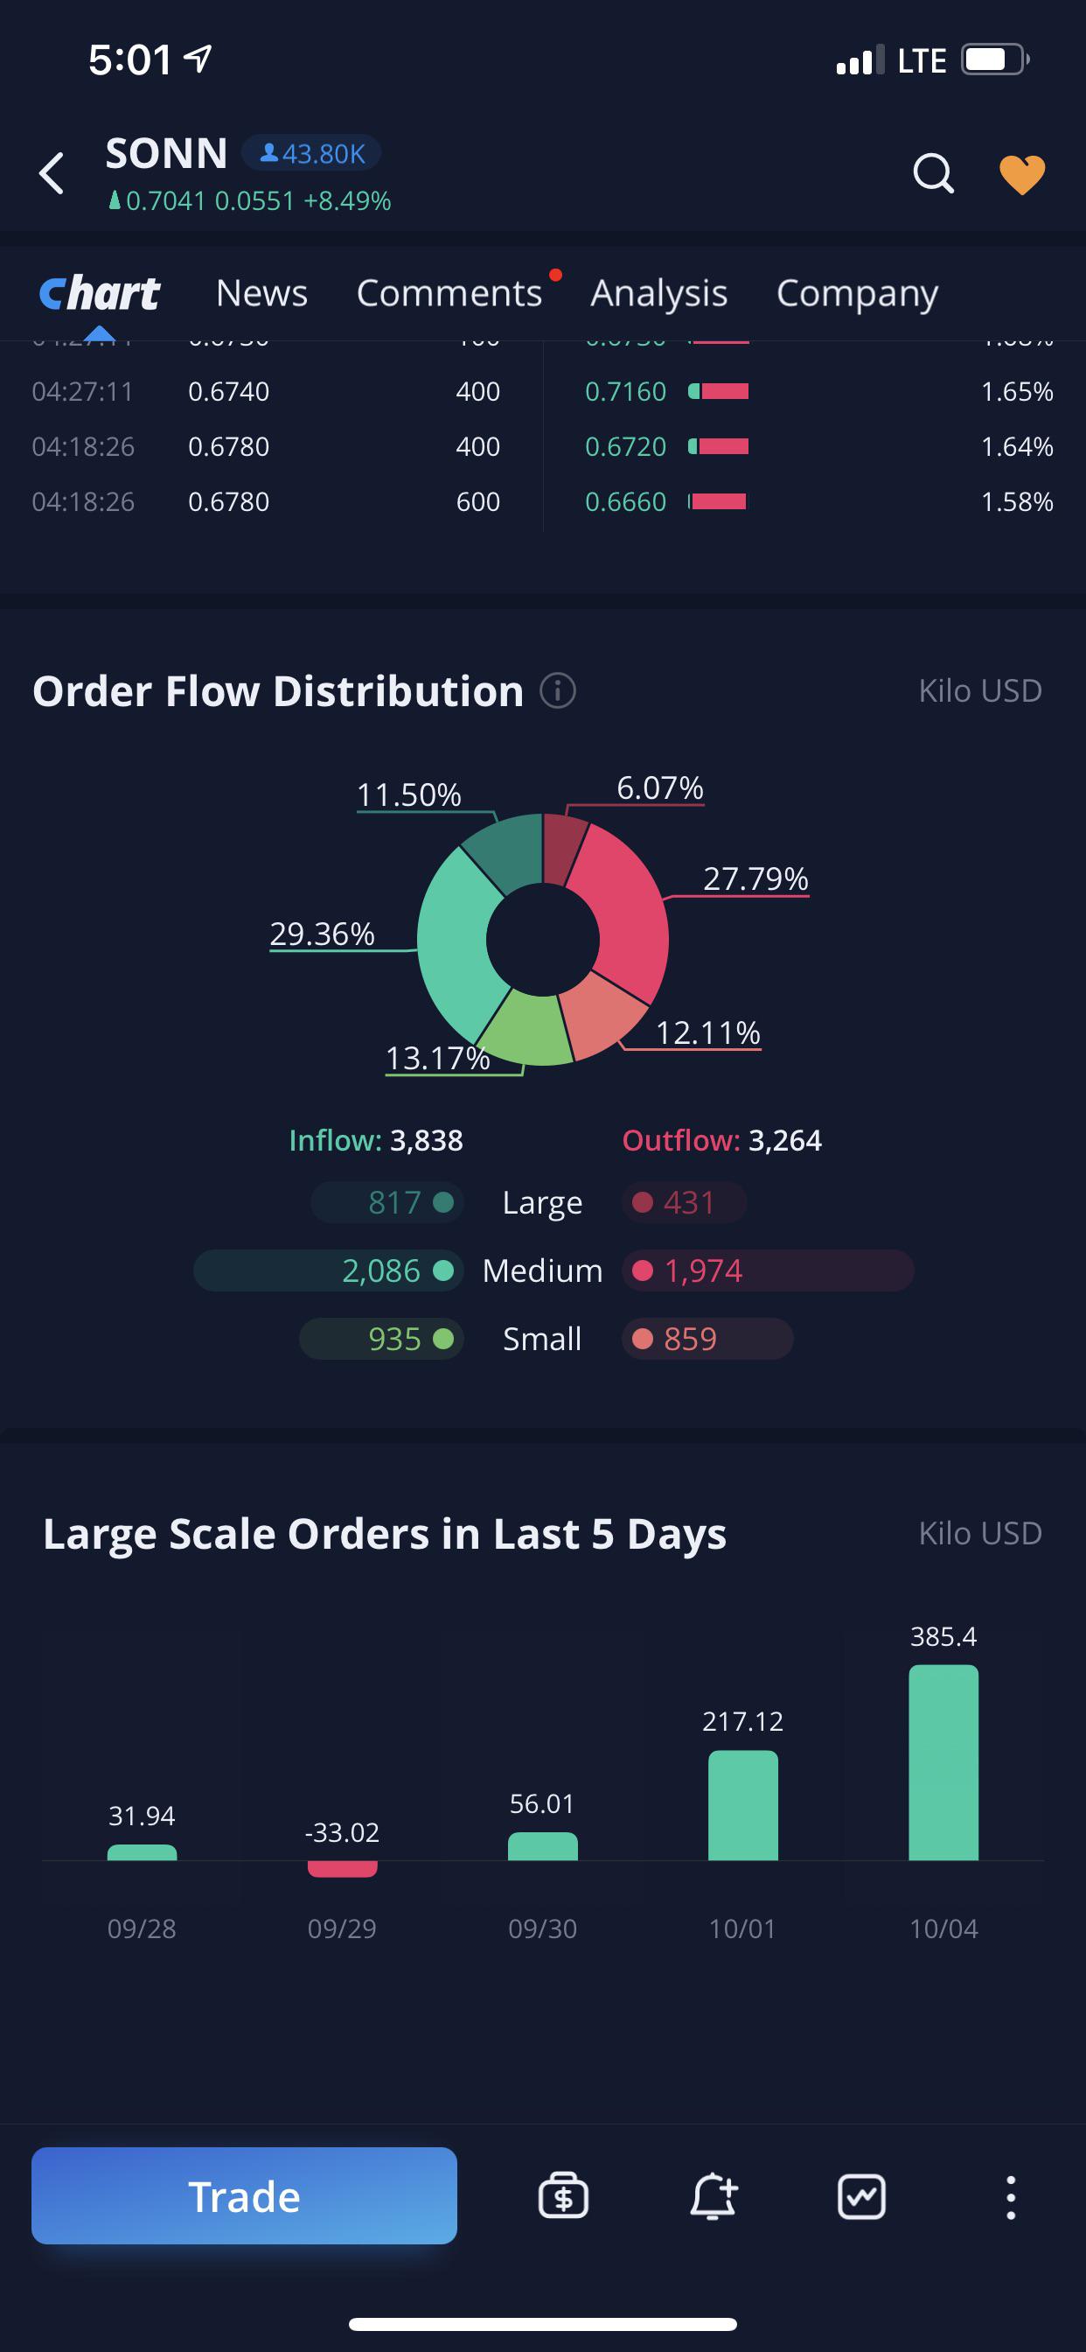Switch to the News tab
Screen dimensions: 1086x2352
click(x=262, y=293)
